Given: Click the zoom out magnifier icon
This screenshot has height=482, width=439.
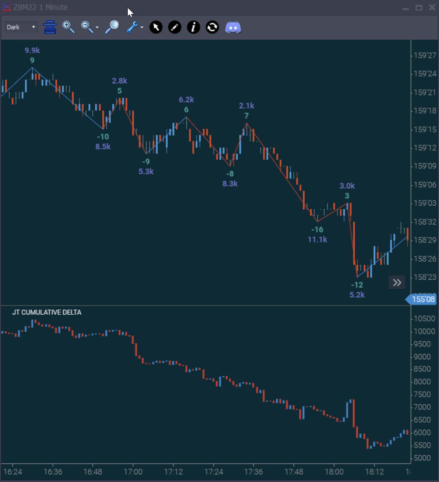Looking at the screenshot, I should pos(87,27).
